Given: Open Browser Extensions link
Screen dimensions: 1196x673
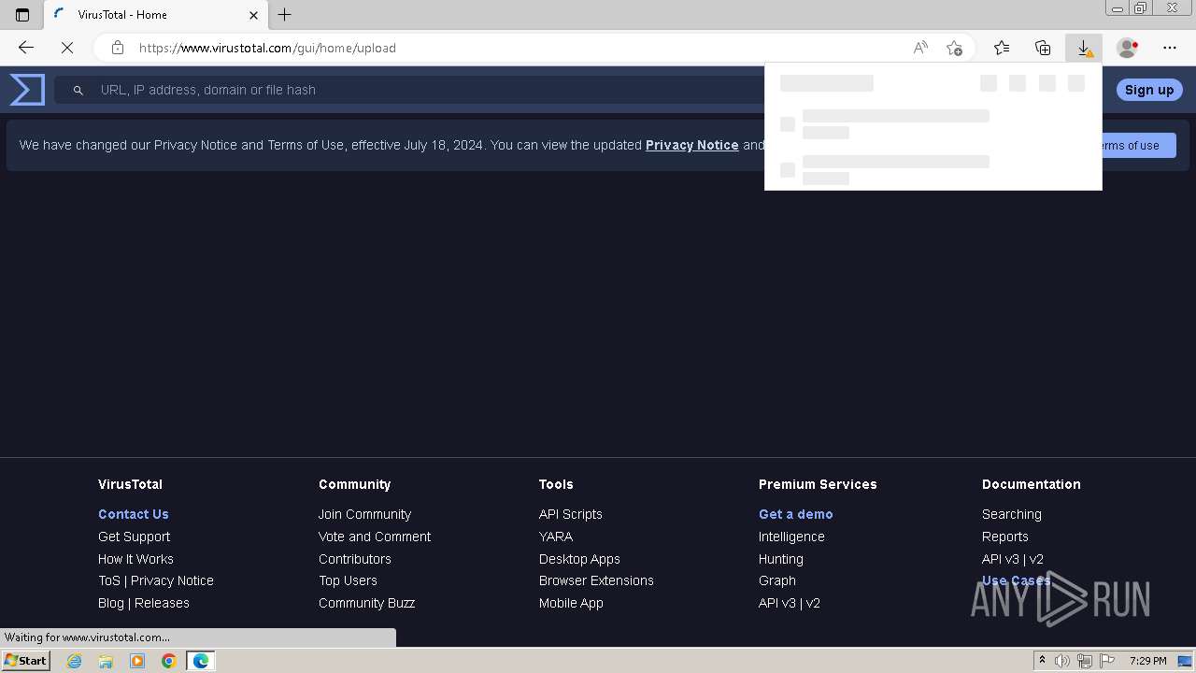Looking at the screenshot, I should pos(596,580).
